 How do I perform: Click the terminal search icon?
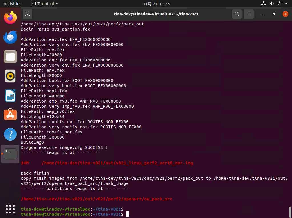237,14
